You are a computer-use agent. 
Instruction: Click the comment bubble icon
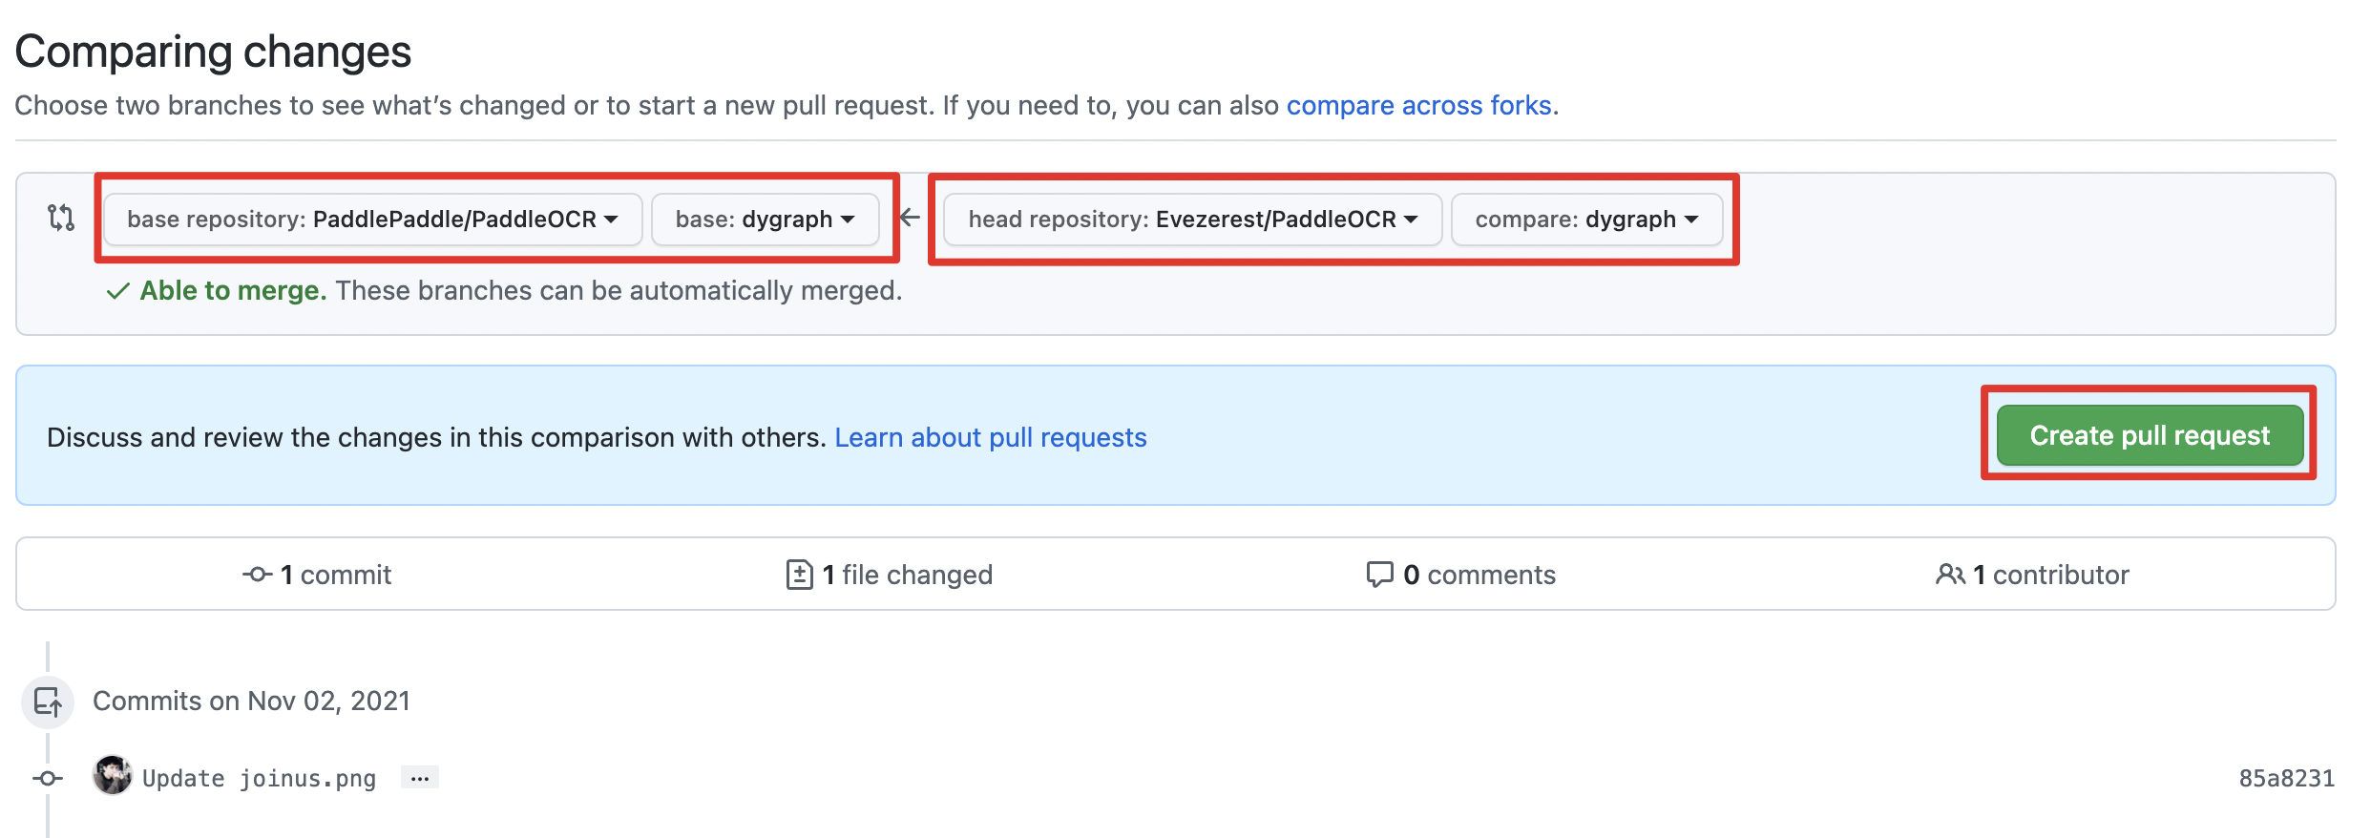[x=1379, y=575]
